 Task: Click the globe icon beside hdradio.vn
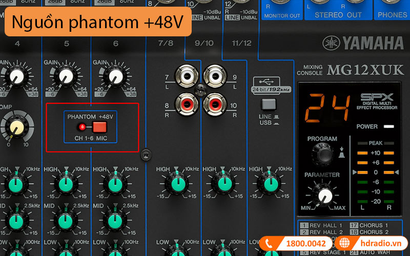click(344, 243)
